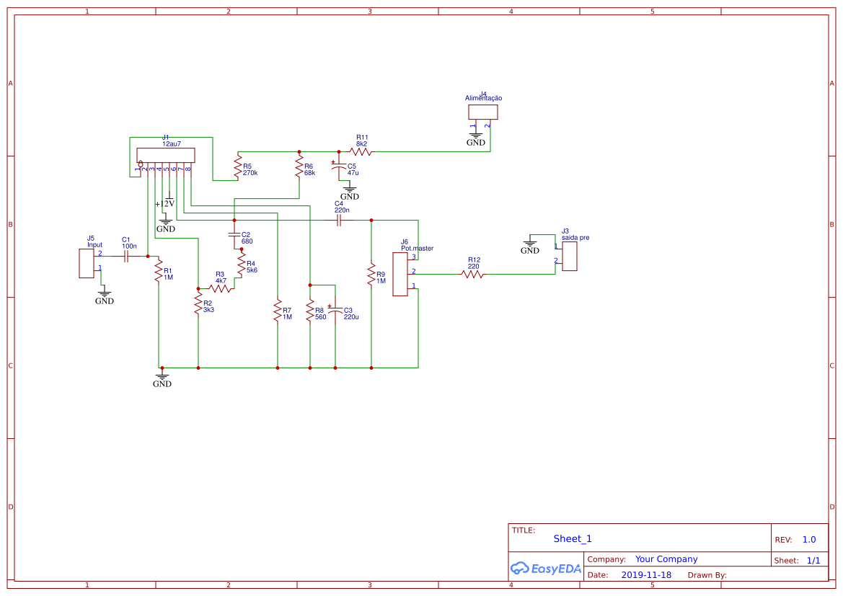Select resistor R12 220
Viewport: 843px width, 596px height.
[472, 274]
